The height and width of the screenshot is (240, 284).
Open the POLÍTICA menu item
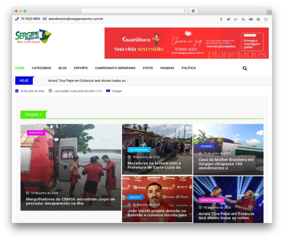[x=189, y=68]
